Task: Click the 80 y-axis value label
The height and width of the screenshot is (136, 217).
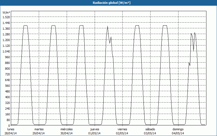Action: click(8, 120)
